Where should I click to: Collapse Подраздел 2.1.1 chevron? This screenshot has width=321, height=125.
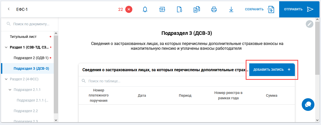click(x=10, y=90)
